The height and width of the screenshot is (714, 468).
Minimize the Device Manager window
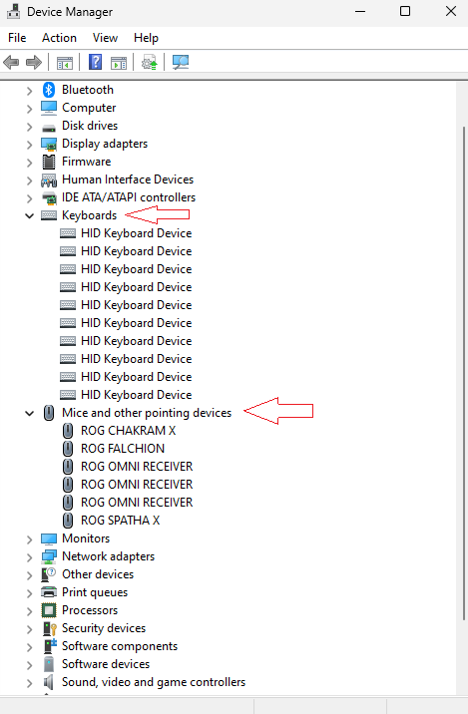pyautogui.click(x=360, y=11)
